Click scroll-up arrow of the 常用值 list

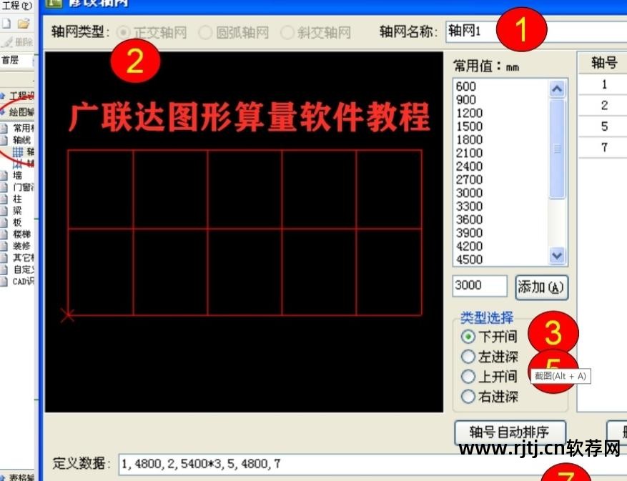coord(557,89)
